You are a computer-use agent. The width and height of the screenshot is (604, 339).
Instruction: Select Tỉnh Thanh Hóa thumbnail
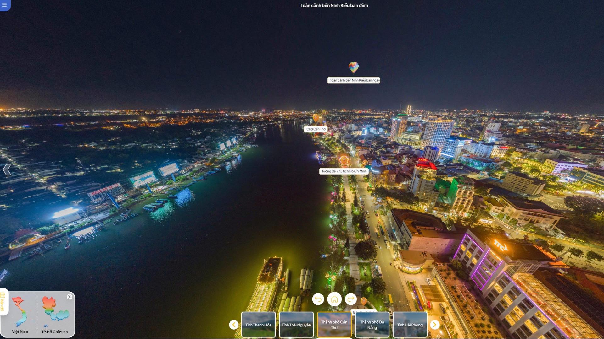tap(259, 325)
